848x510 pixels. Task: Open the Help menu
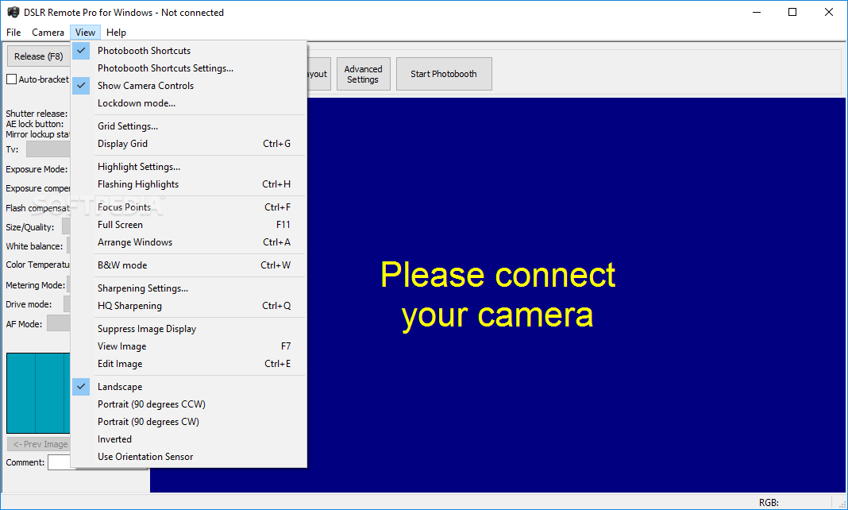click(x=116, y=33)
